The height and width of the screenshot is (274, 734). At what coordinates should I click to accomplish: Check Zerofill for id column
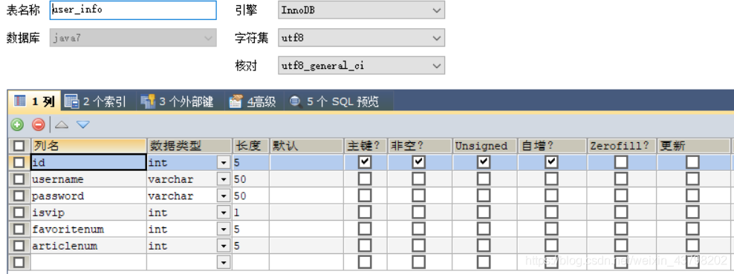tap(621, 162)
